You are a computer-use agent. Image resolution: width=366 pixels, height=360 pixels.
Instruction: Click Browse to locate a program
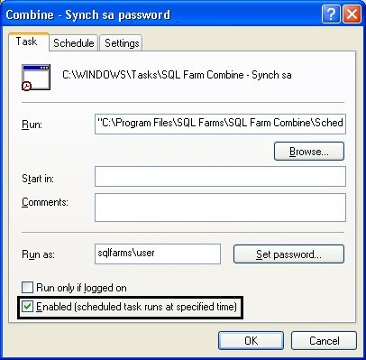(x=309, y=152)
